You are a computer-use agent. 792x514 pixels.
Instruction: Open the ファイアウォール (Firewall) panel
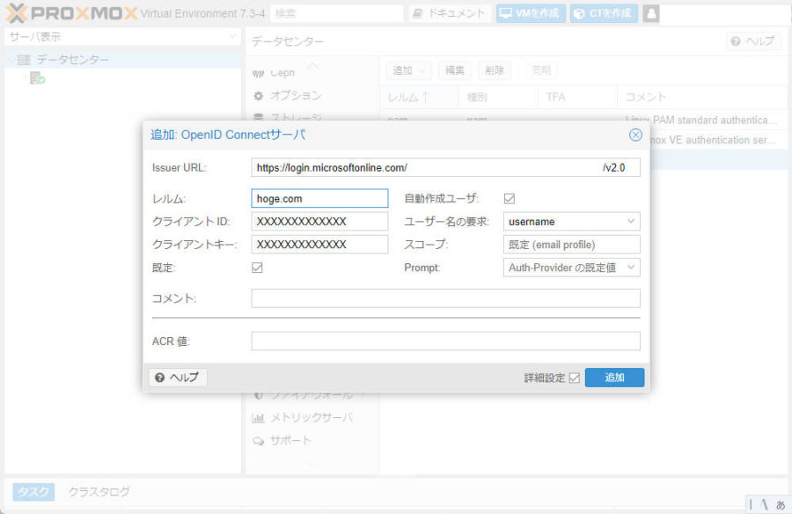[x=304, y=395]
